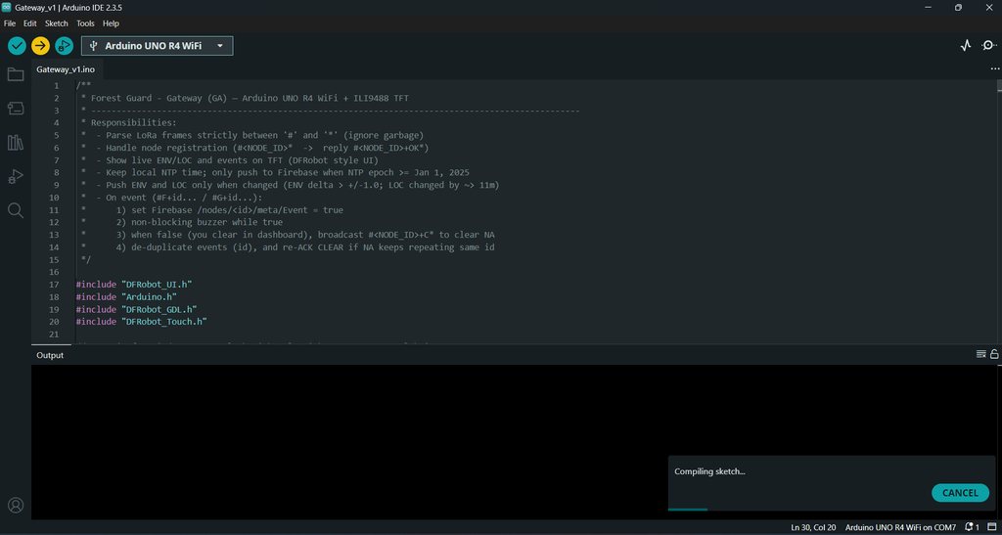This screenshot has width=1002, height=535.
Task: Open the File menu
Action: click(x=10, y=22)
